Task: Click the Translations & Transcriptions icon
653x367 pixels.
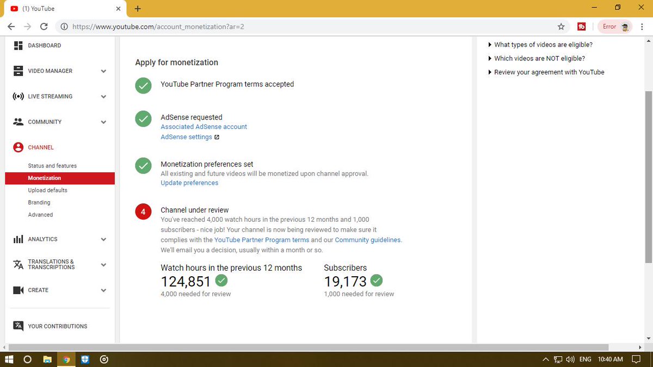Action: coord(19,264)
